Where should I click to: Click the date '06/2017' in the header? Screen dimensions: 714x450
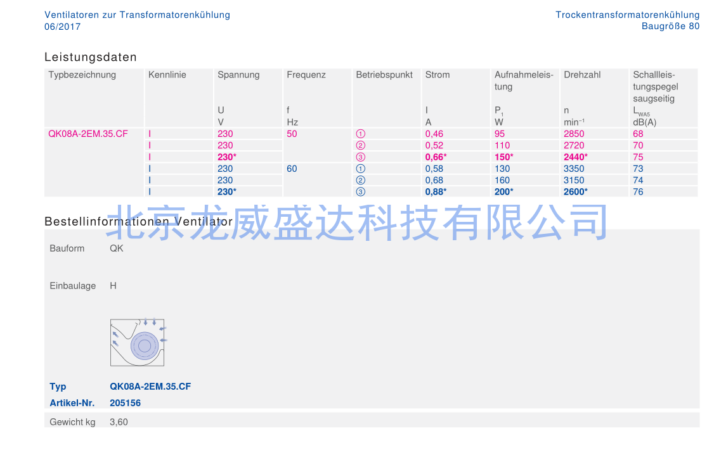[62, 27]
